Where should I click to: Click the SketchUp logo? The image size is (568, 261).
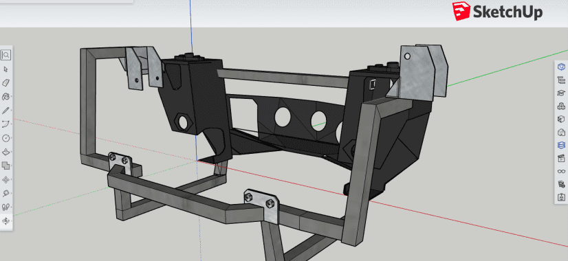click(x=497, y=12)
